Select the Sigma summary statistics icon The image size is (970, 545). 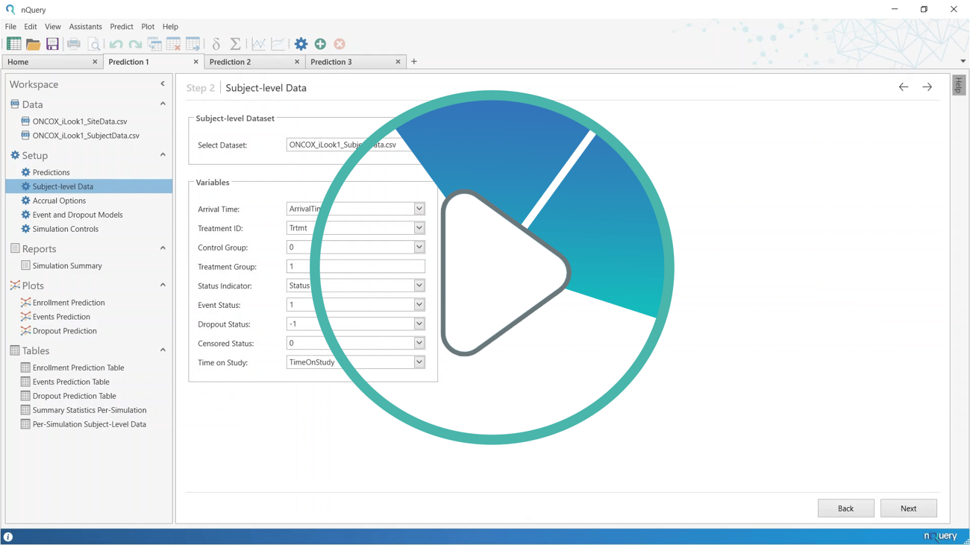pos(235,43)
